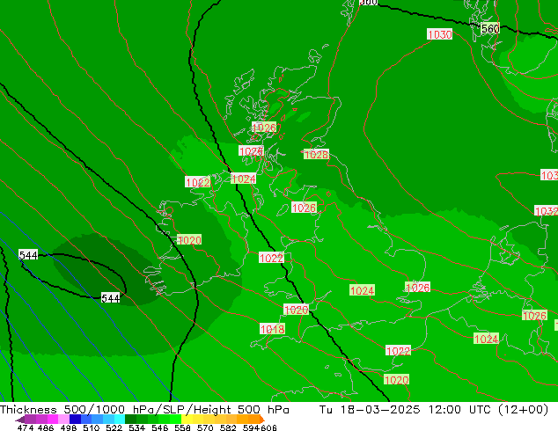Click the 1030 isobar label
The image size is (558, 431).
coord(439,34)
